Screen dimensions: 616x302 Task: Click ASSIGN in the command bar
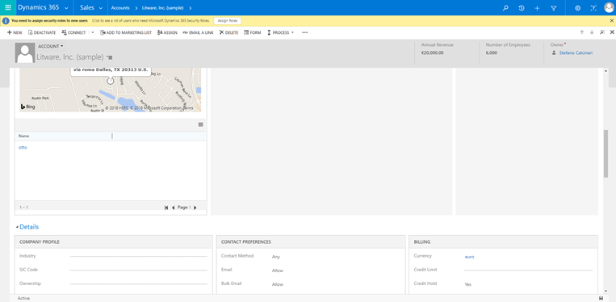point(167,32)
